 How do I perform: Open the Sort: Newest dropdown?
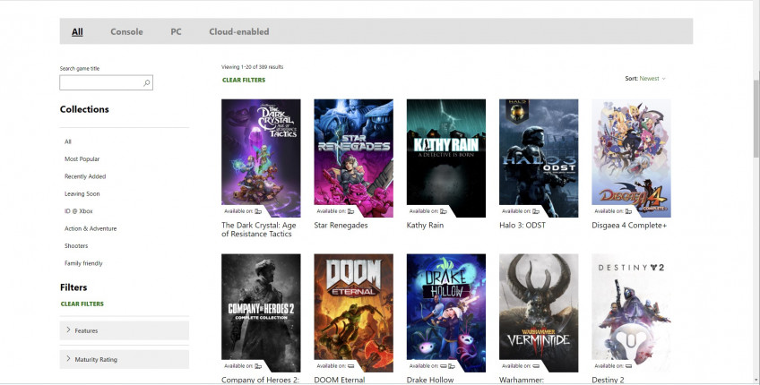pos(645,79)
